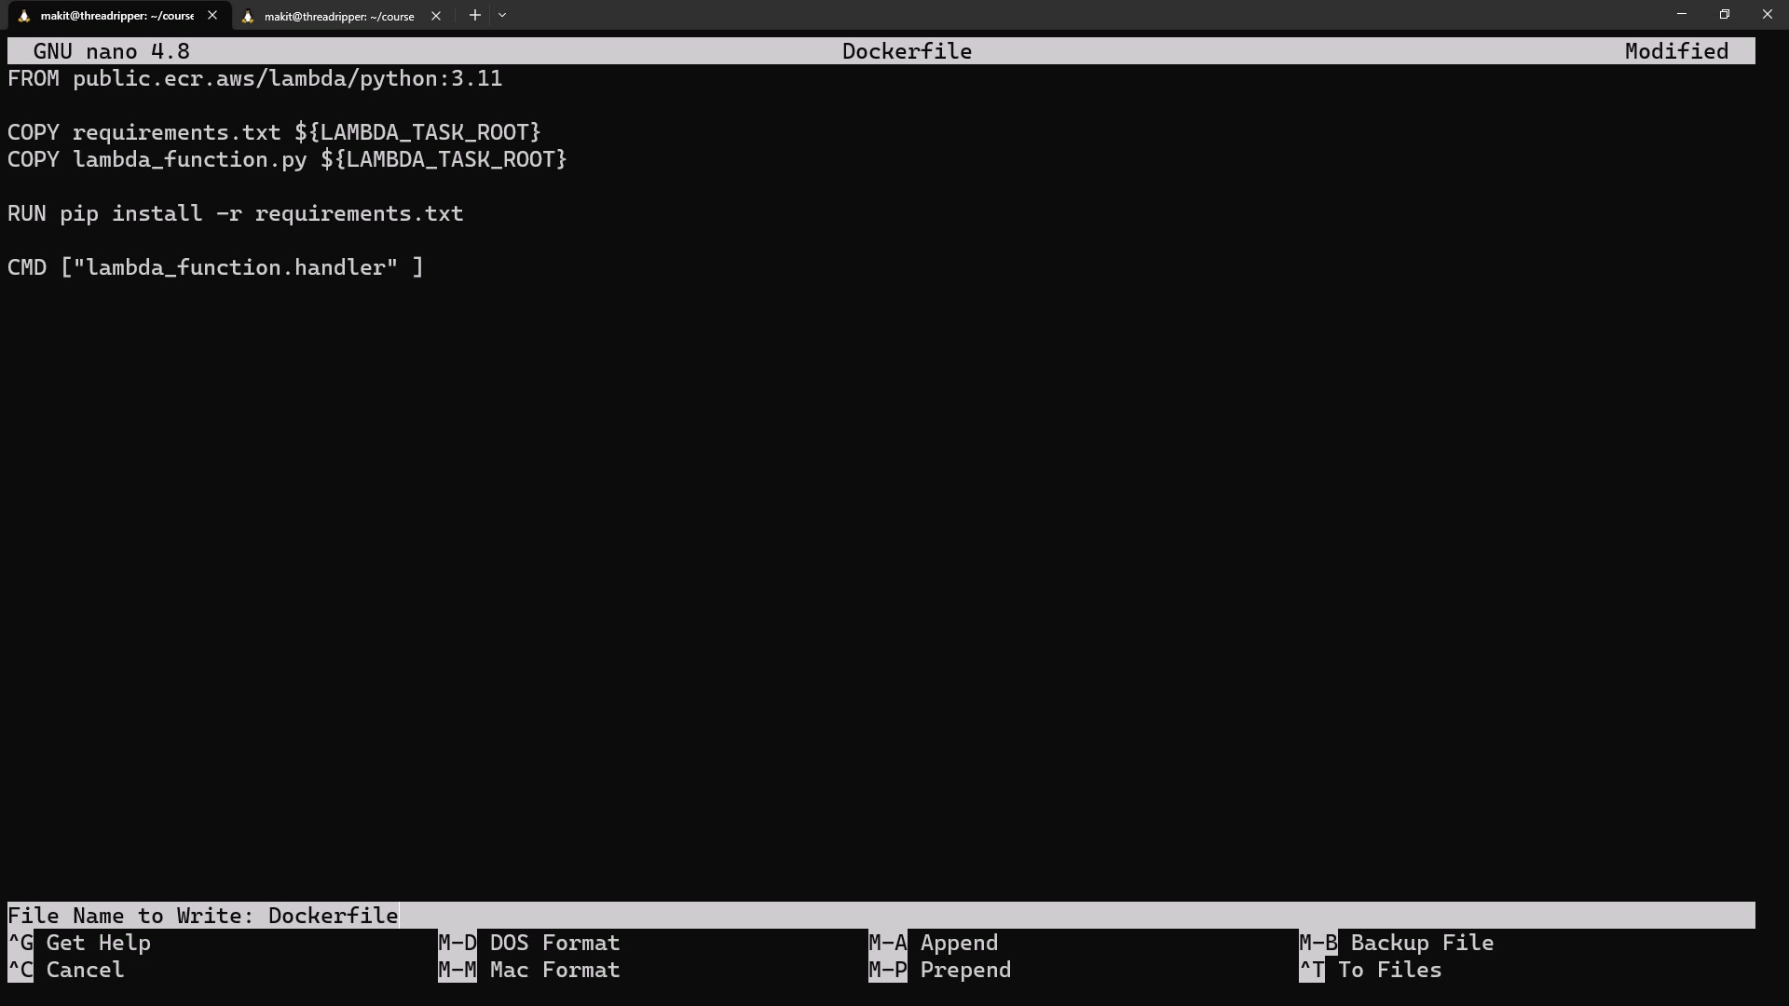Expand the terminal profile dropdown
This screenshot has width=1789, height=1006.
point(502,15)
